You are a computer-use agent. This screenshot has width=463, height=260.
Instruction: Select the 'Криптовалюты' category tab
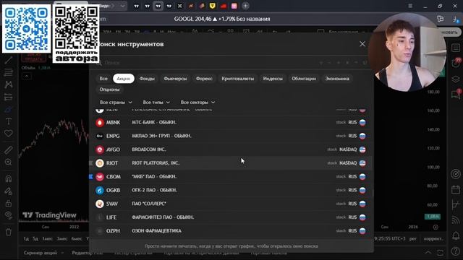(x=238, y=79)
